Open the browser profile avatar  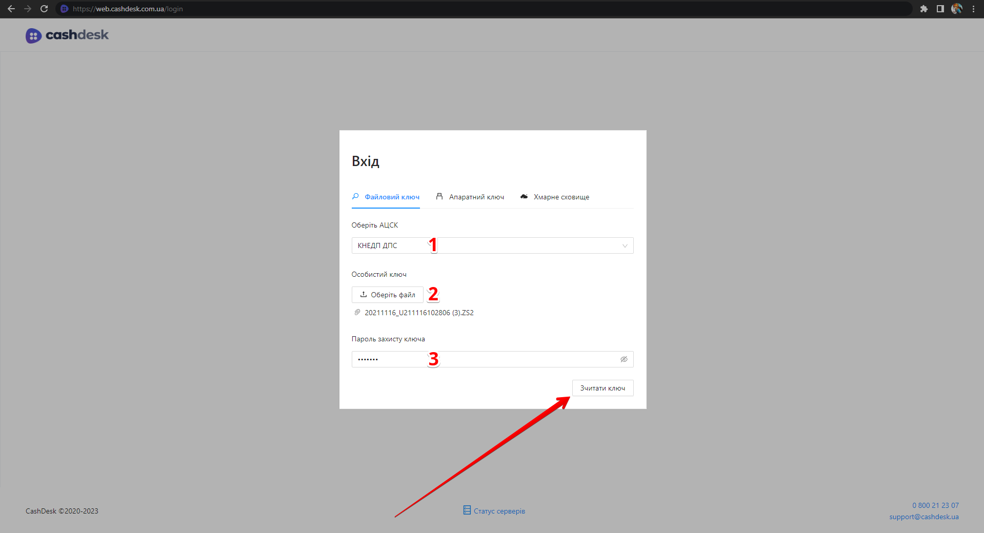click(x=956, y=9)
